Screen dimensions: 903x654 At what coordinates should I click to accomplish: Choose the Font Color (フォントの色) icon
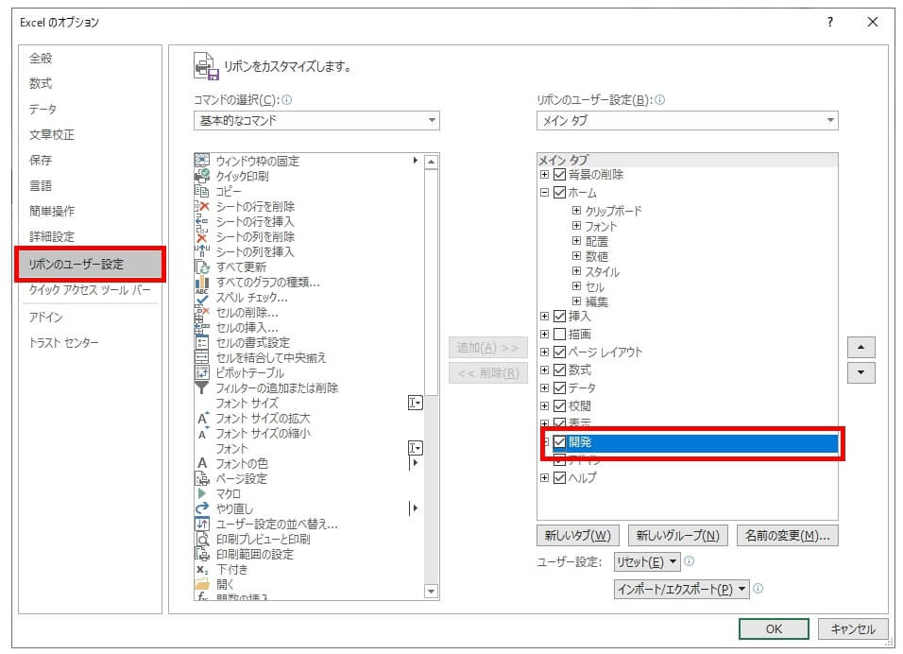click(201, 463)
